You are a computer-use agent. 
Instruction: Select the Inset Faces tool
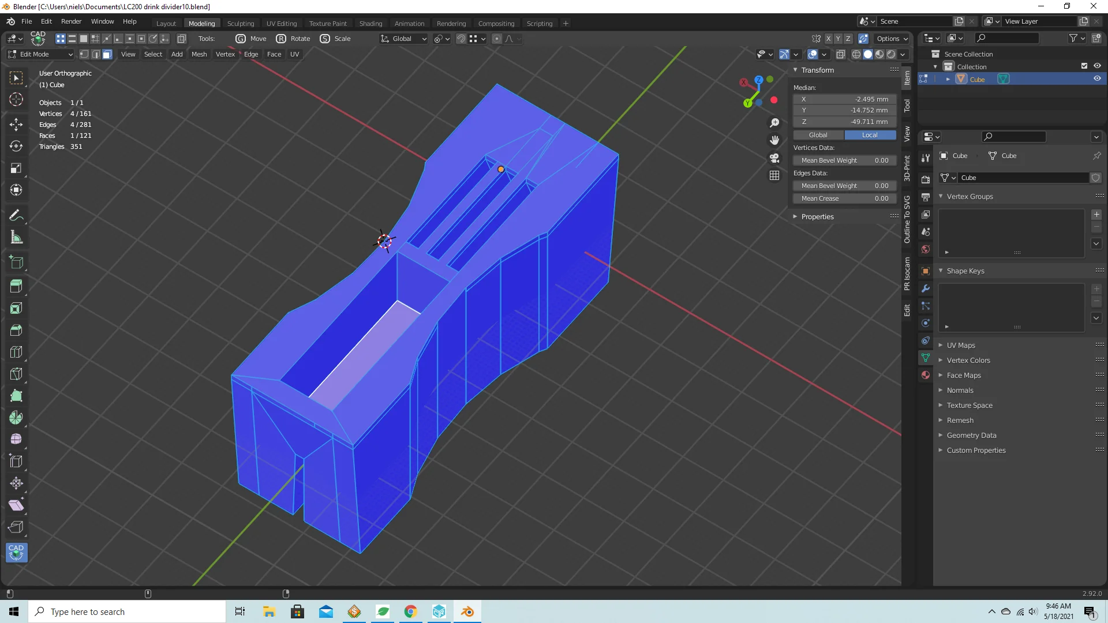tap(16, 308)
